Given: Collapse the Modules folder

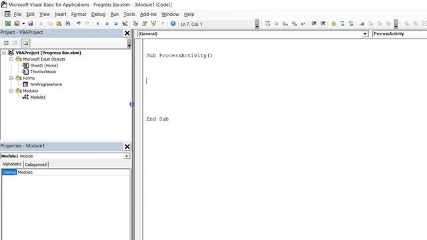Looking at the screenshot, I should (x=11, y=91).
